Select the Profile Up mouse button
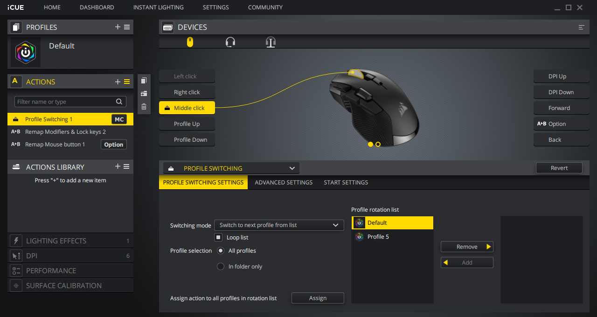The width and height of the screenshot is (597, 317). (x=187, y=124)
